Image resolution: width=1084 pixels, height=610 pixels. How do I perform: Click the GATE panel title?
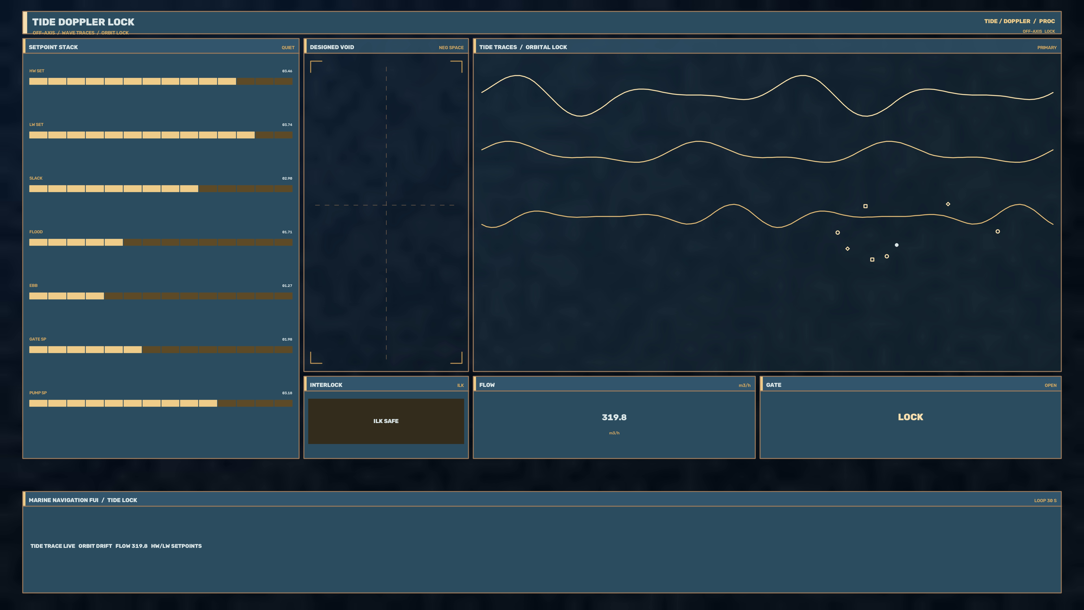[x=773, y=385]
